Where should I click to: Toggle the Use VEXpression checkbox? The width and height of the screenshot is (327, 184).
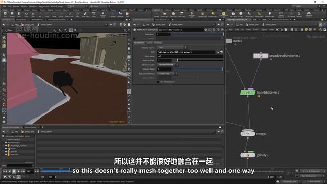click(x=158, y=82)
